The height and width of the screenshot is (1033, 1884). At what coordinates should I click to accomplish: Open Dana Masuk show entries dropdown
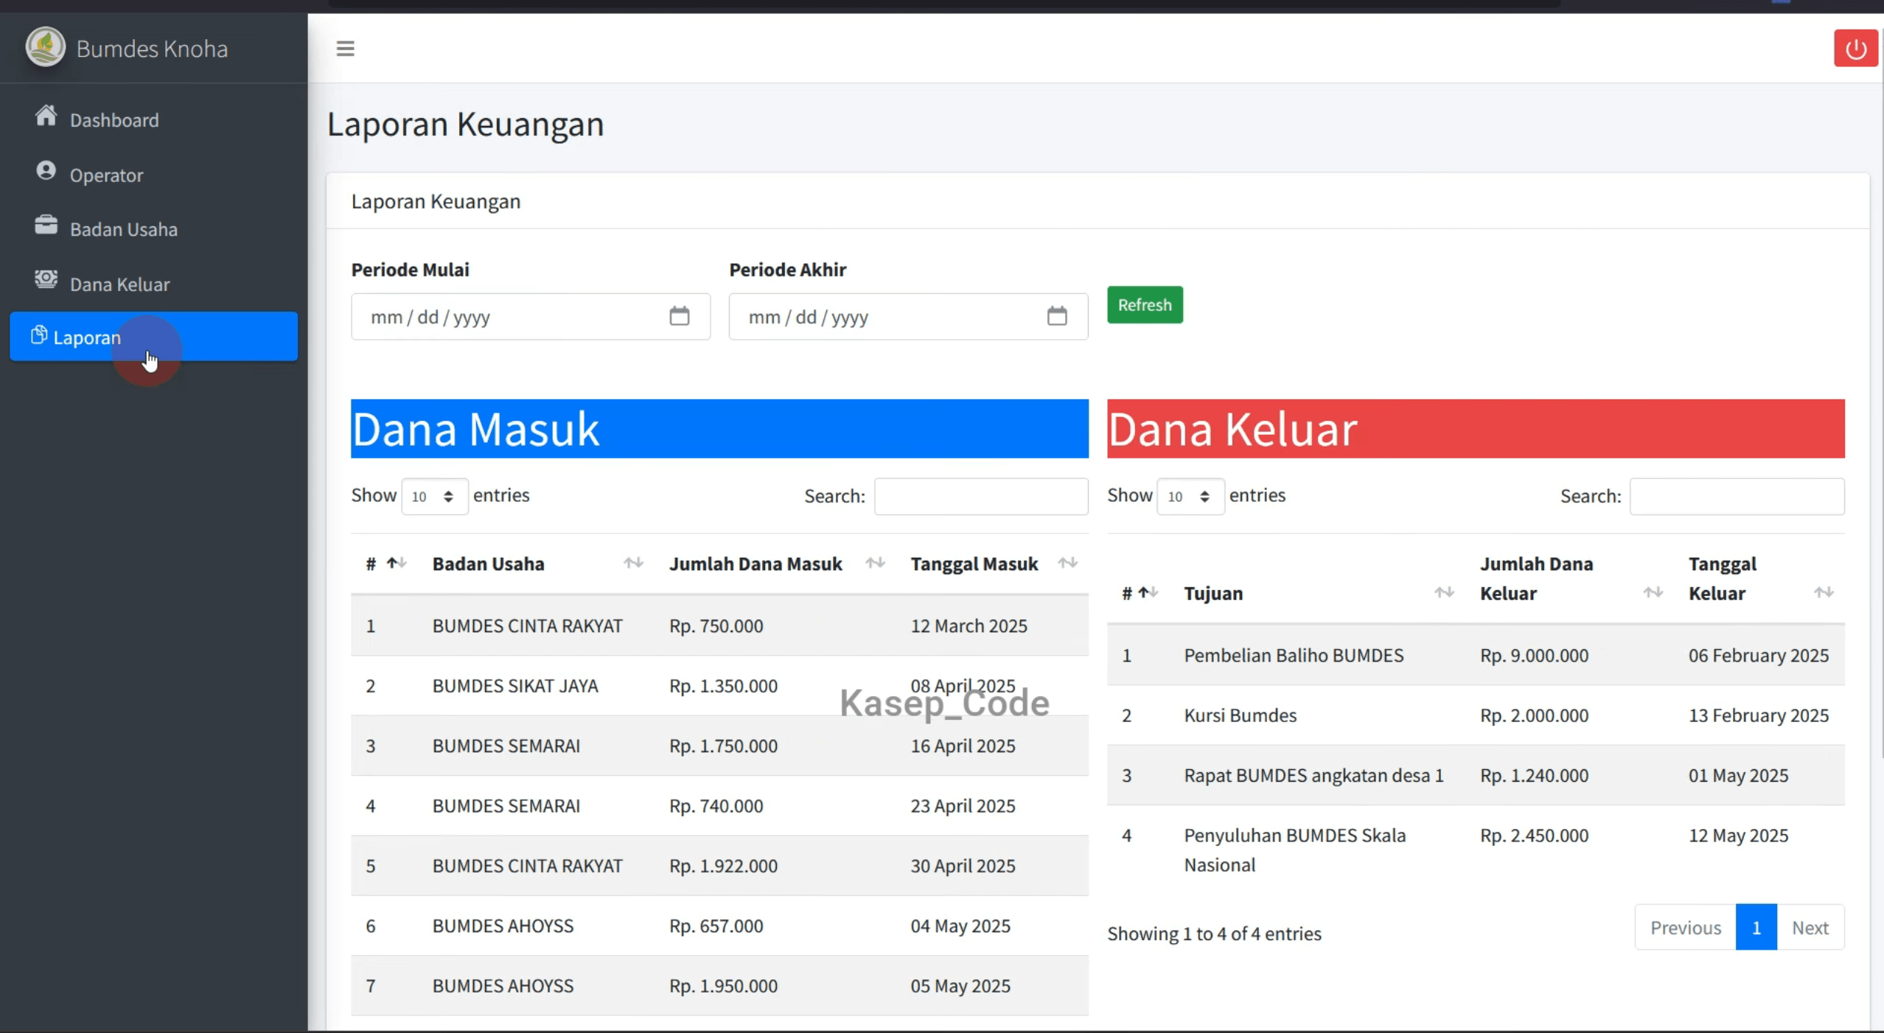click(x=434, y=496)
